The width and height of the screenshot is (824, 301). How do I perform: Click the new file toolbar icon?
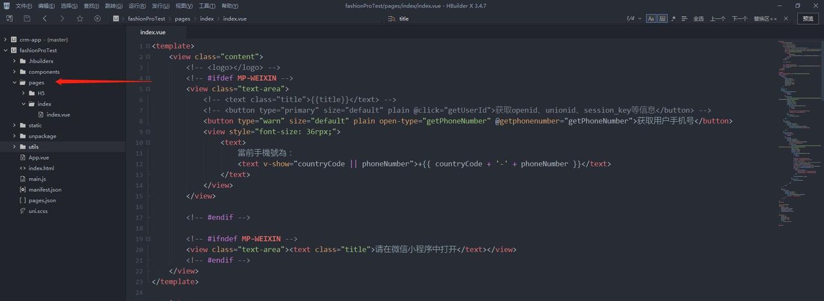coord(10,19)
